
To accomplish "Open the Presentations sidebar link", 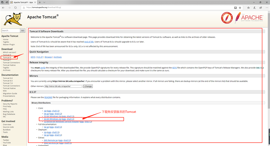I will (x=9, y=96).
